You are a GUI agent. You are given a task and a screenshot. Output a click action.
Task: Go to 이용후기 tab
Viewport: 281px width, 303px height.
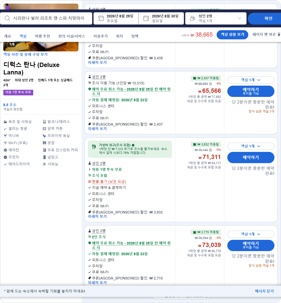click(x=101, y=36)
